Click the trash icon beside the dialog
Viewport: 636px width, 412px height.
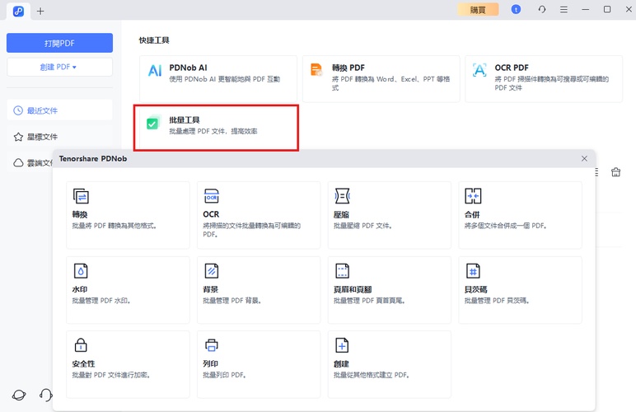[x=615, y=172]
